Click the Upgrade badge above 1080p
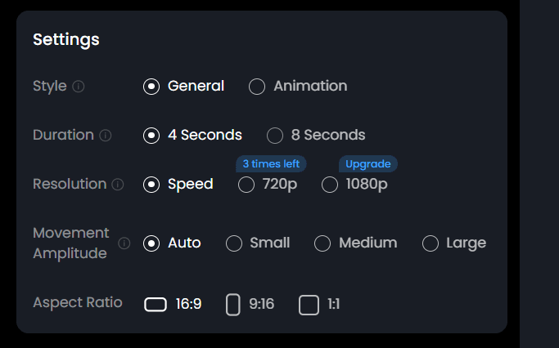559x348 pixels. 368,164
